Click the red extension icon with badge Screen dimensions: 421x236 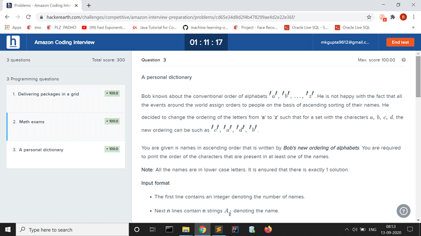tap(383, 18)
